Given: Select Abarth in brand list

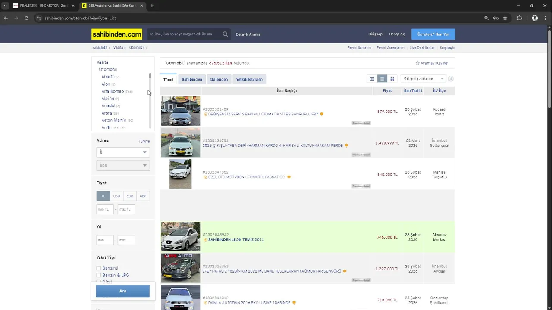Looking at the screenshot, I should click(x=108, y=77).
